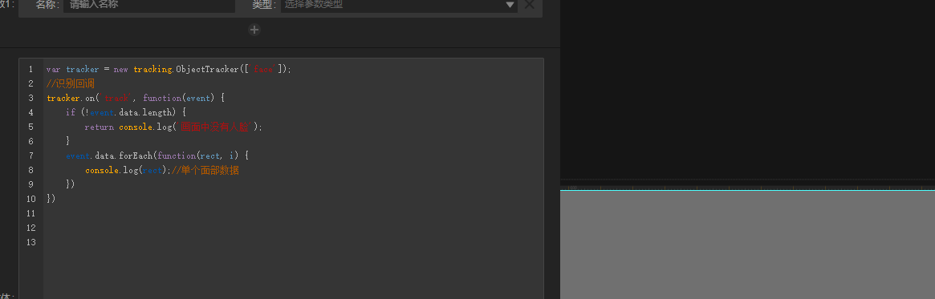Click the dark panel above the ruler

747,89
